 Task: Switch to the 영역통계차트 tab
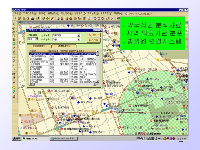(64, 46)
